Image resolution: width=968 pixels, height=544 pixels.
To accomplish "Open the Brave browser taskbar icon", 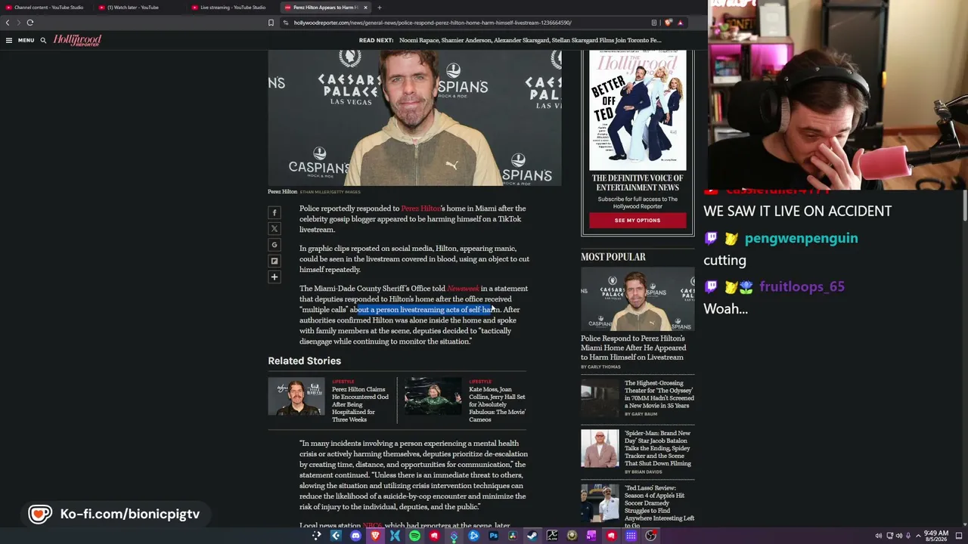I will (x=375, y=536).
